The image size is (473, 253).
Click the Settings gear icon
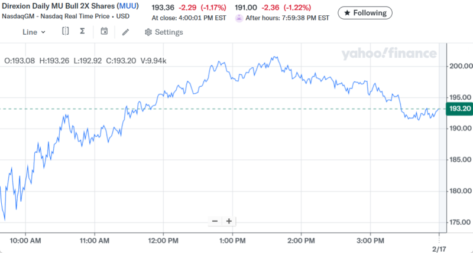click(148, 32)
